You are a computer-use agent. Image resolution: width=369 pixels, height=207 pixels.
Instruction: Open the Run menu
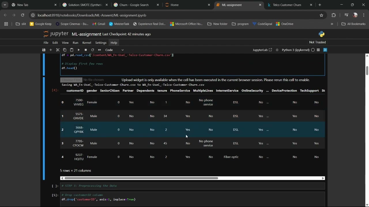(76, 43)
